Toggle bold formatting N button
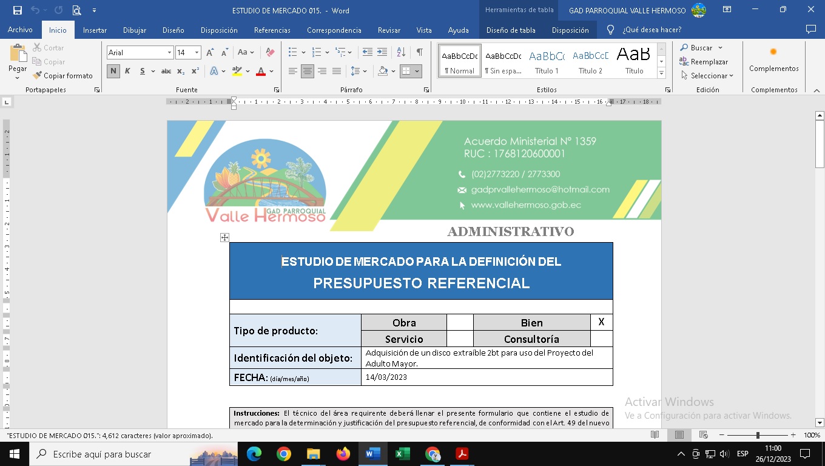Viewport: 825px width, 466px height. point(113,71)
